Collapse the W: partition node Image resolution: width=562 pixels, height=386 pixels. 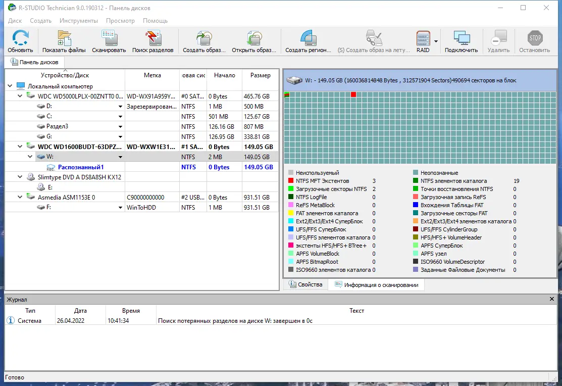(x=30, y=157)
